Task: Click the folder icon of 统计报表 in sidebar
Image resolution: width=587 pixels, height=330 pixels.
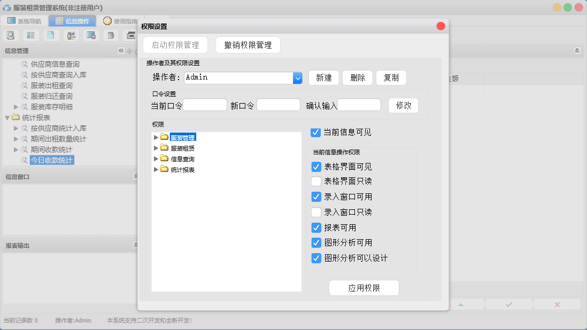Action: tap(16, 117)
